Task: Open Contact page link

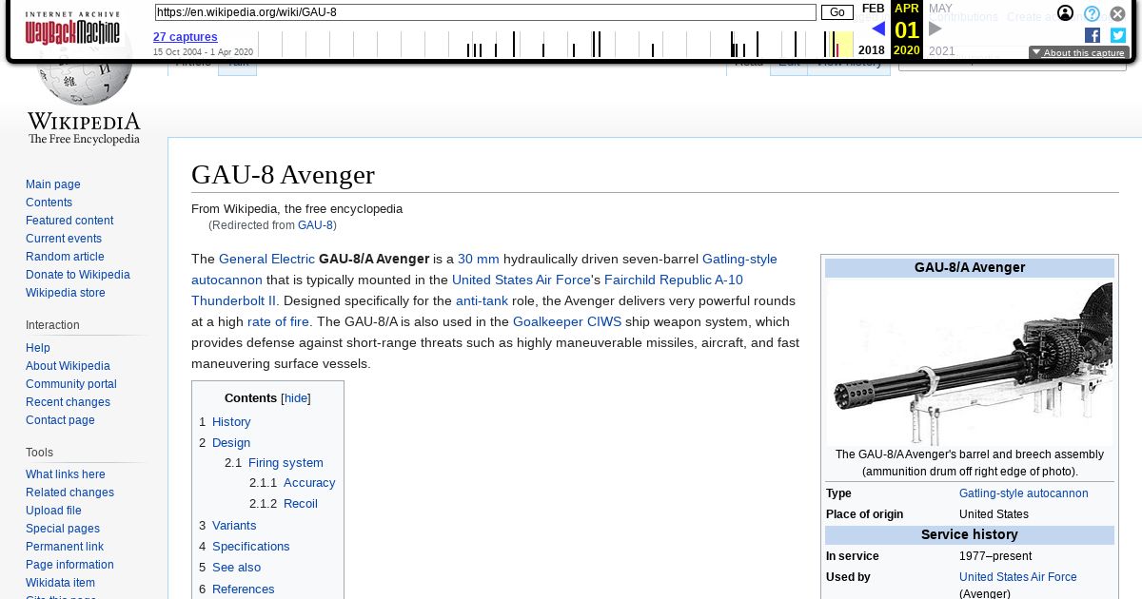Action: pos(60,420)
